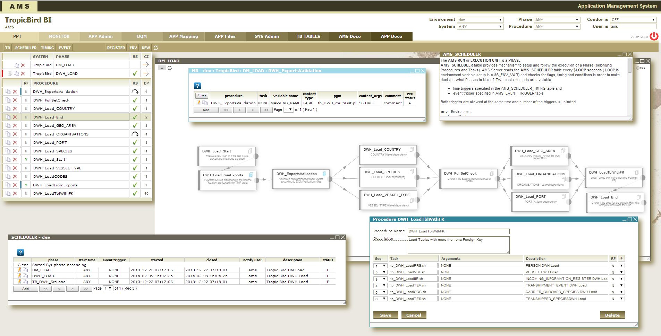Expand the Condor is dropdown
The image size is (661, 336).
(x=633, y=20)
